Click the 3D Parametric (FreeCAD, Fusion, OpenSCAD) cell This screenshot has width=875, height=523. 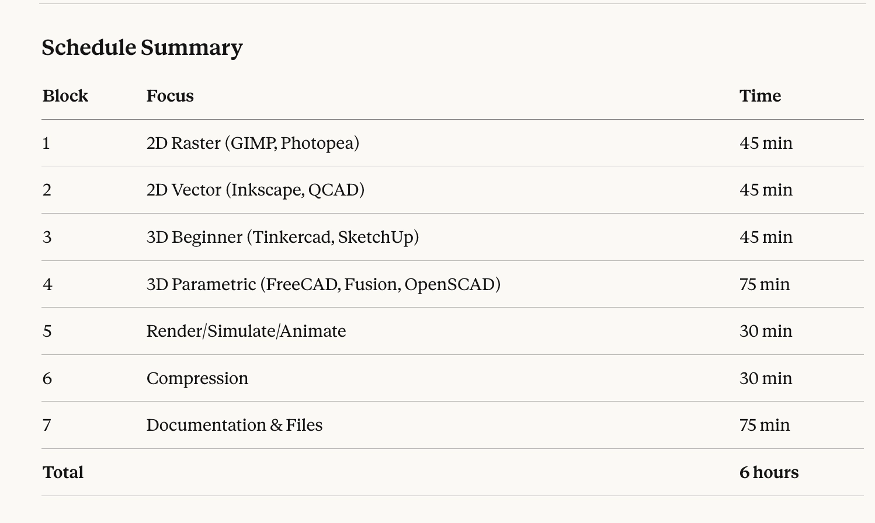pos(323,284)
